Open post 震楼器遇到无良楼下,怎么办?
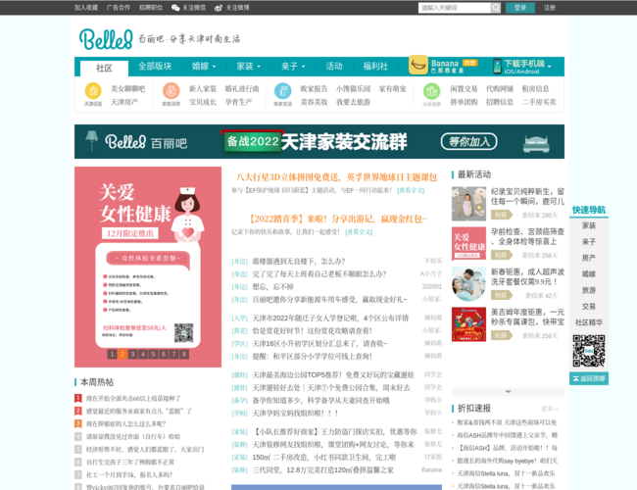The height and width of the screenshot is (490, 637). [299, 262]
